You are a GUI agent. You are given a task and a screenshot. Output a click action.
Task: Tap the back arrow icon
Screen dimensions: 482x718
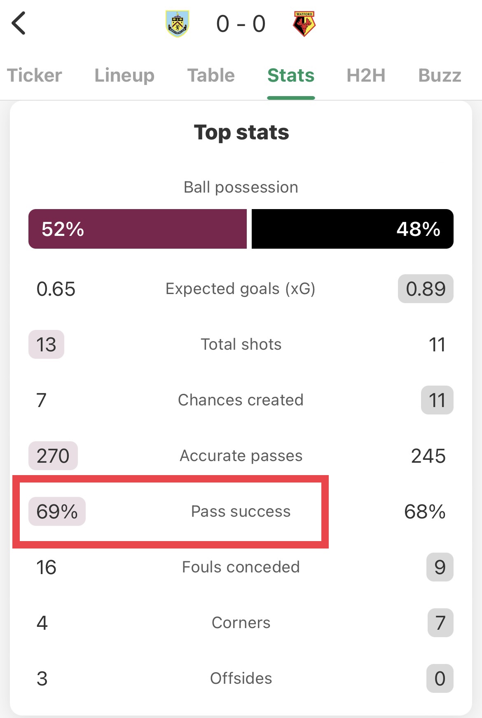19,23
